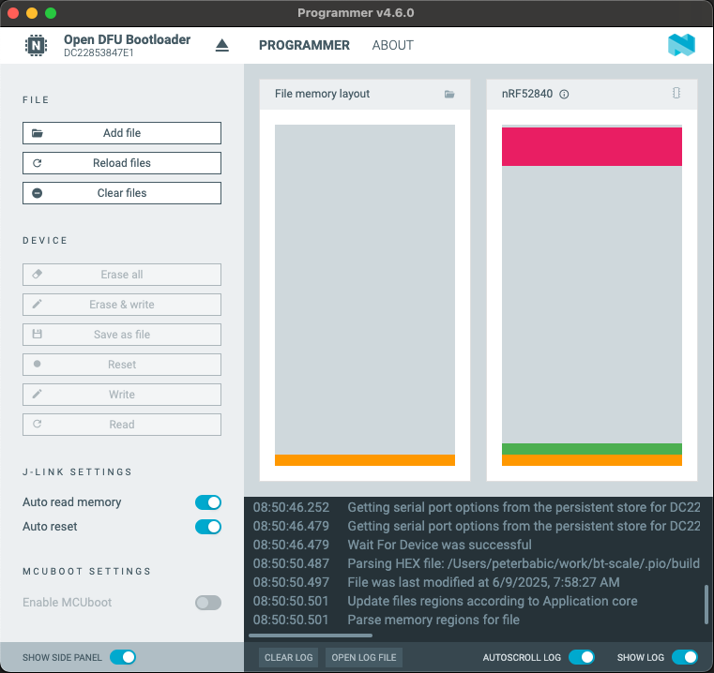714x673 pixels.
Task: Select the green memory region in nRF52840
Action: tap(592, 449)
